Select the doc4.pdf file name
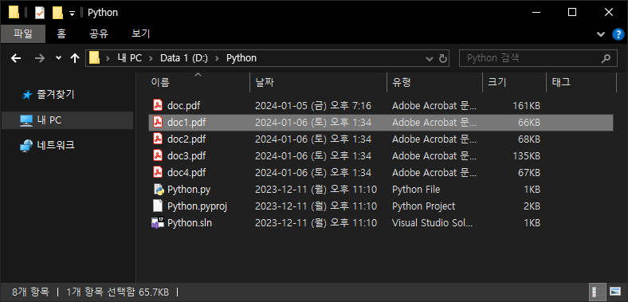628x302 pixels. [x=186, y=172]
